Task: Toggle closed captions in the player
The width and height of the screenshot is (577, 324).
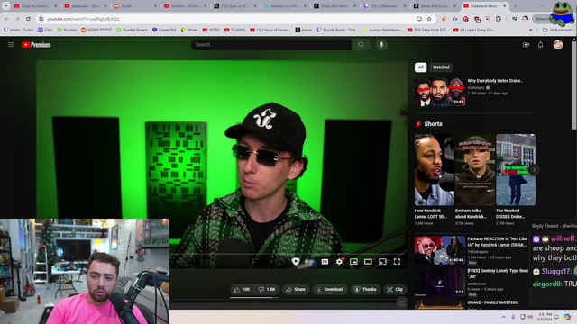Action: pos(325,262)
